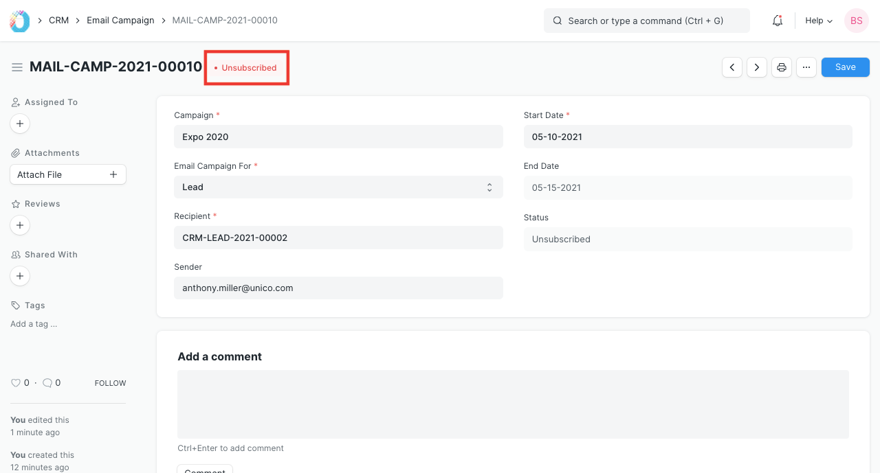
Task: Open the three-dots more options menu
Action: tap(806, 67)
